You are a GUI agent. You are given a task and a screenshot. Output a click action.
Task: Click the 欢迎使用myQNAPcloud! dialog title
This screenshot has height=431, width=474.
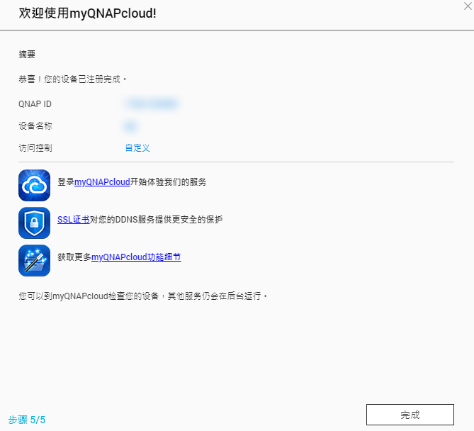coord(87,14)
